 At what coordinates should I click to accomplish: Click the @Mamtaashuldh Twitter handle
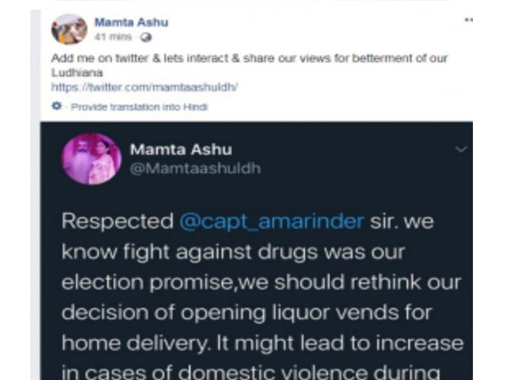point(196,169)
